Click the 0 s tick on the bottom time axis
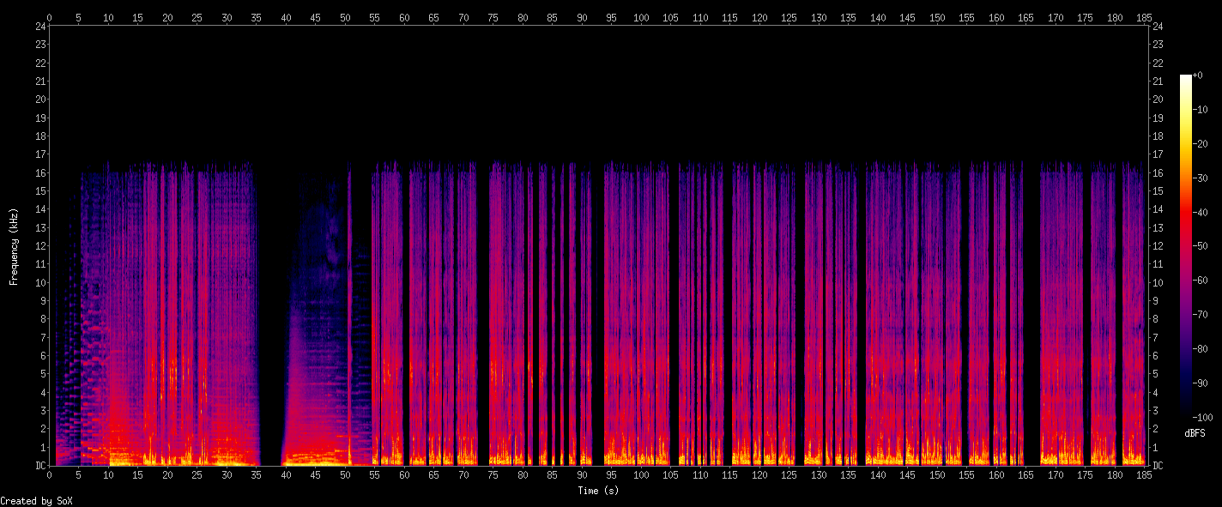Screen dimensions: 1222x507 pyautogui.click(x=50, y=474)
